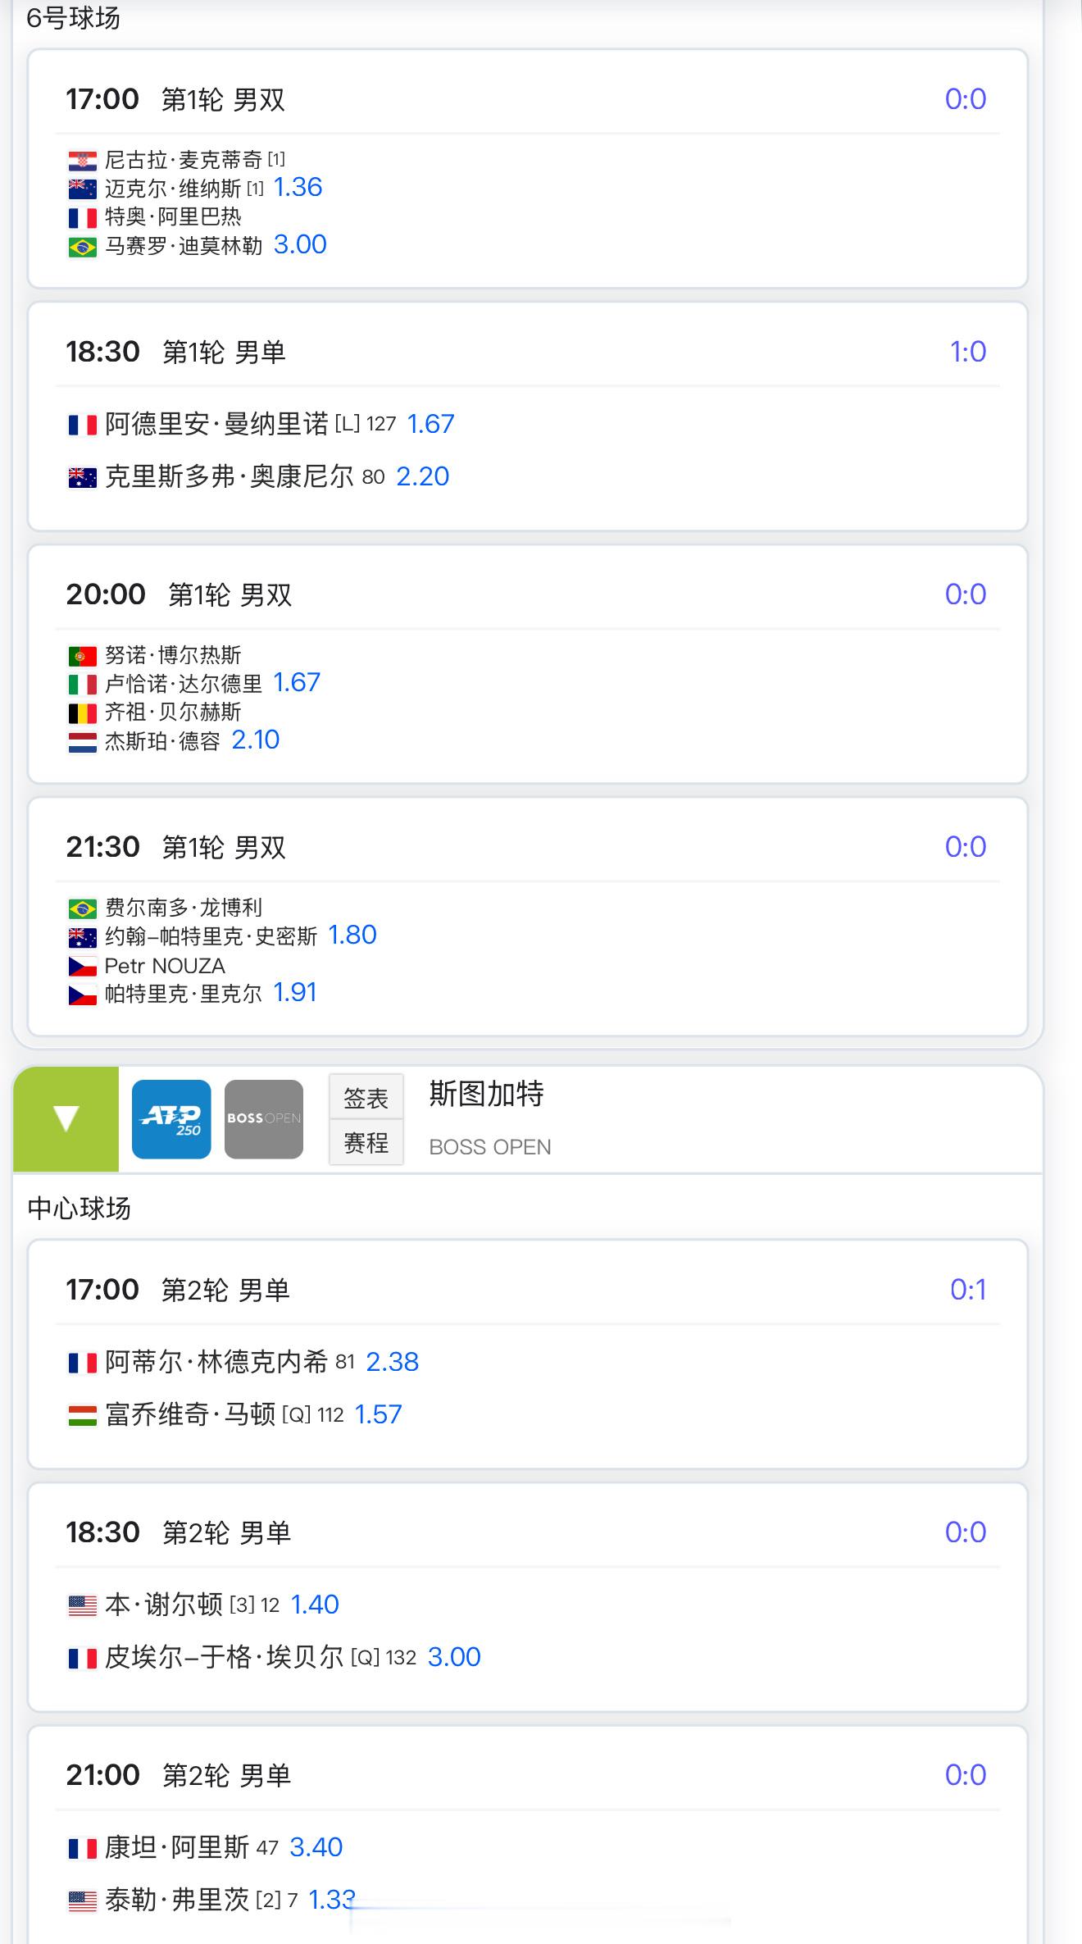Click the Czech flag beside Petr NOUZA

[82, 967]
